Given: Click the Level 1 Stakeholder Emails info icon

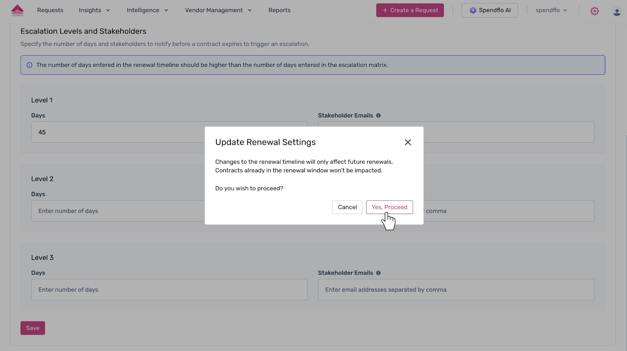Looking at the screenshot, I should click(378, 116).
